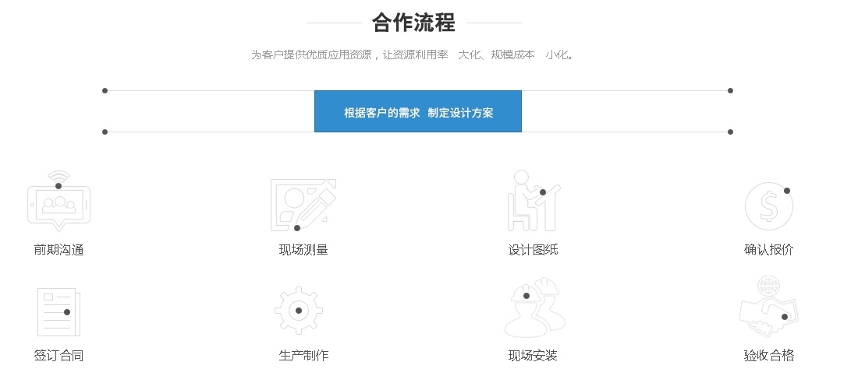
Task: Open the 确认报价 text label
Action: point(769,250)
